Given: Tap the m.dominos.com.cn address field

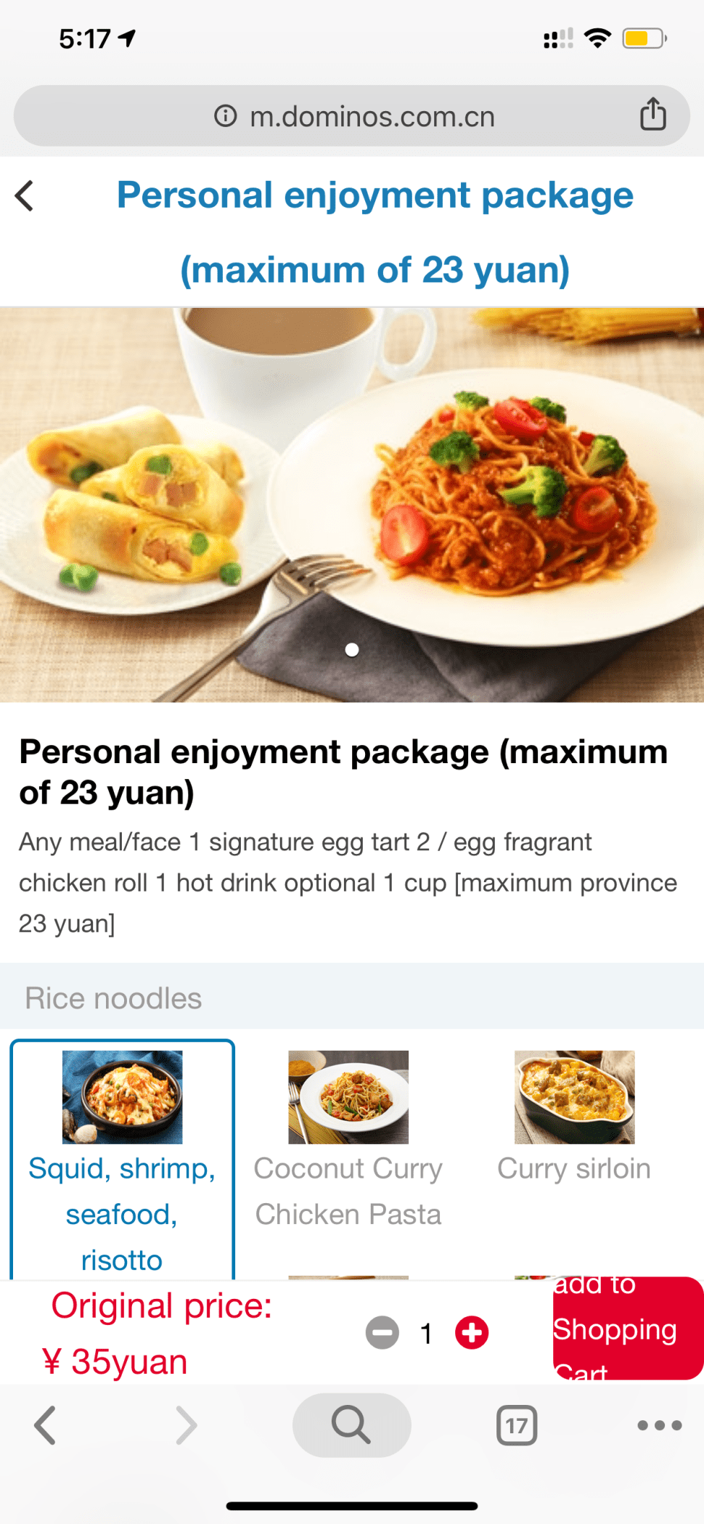Looking at the screenshot, I should coord(352,116).
